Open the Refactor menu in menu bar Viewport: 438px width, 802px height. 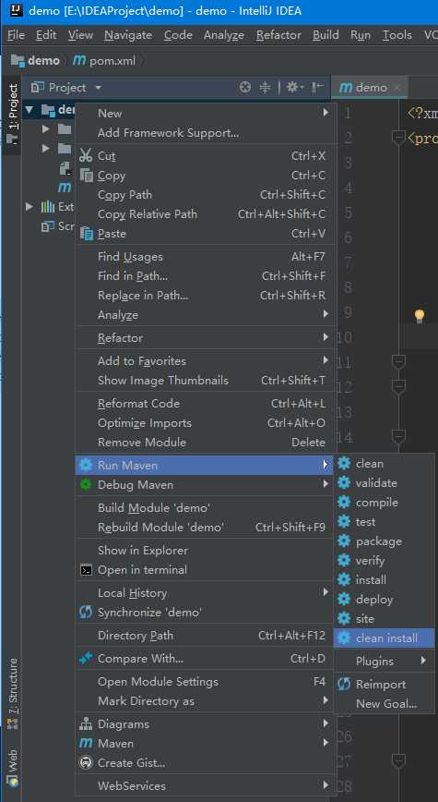pyautogui.click(x=278, y=35)
